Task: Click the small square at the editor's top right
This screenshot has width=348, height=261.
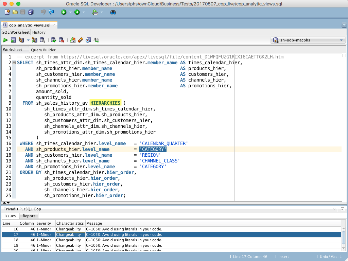Action: 344,55
